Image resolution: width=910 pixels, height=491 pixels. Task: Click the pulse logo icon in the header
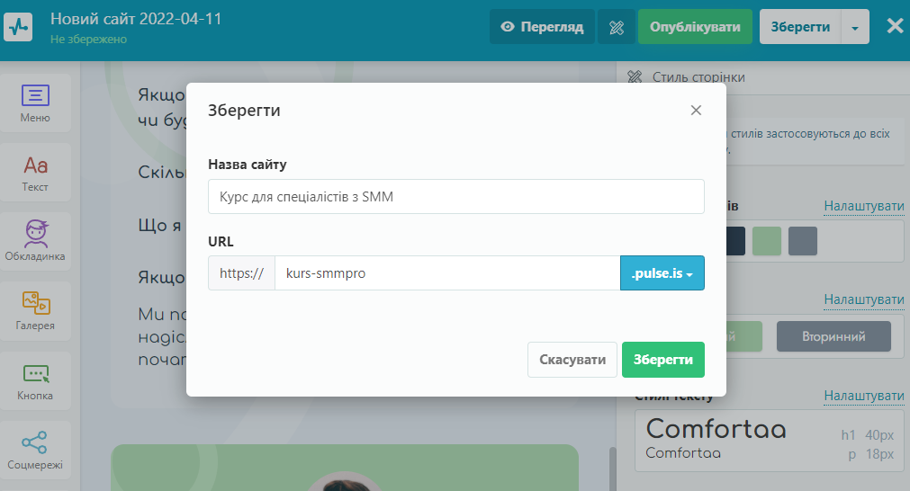(x=18, y=27)
